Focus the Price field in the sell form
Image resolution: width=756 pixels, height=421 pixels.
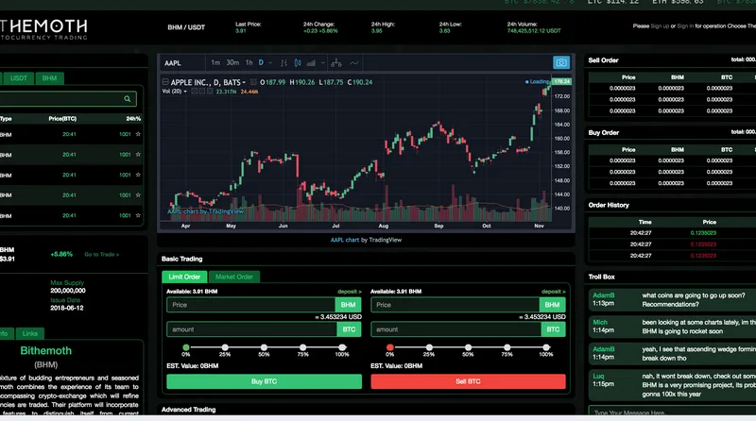[x=455, y=305]
